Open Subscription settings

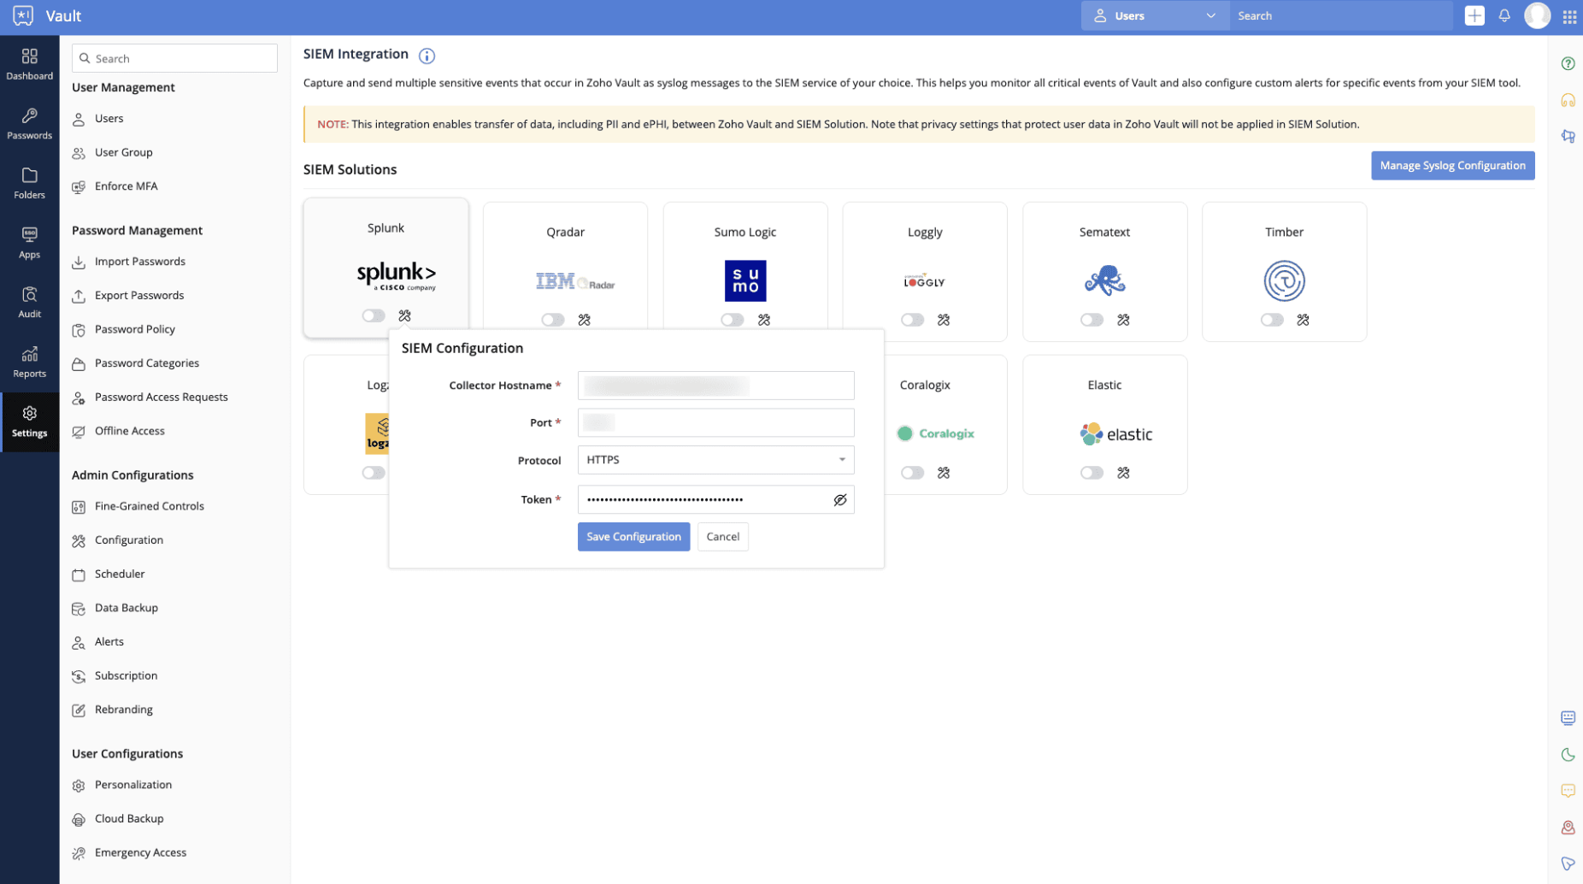(126, 675)
